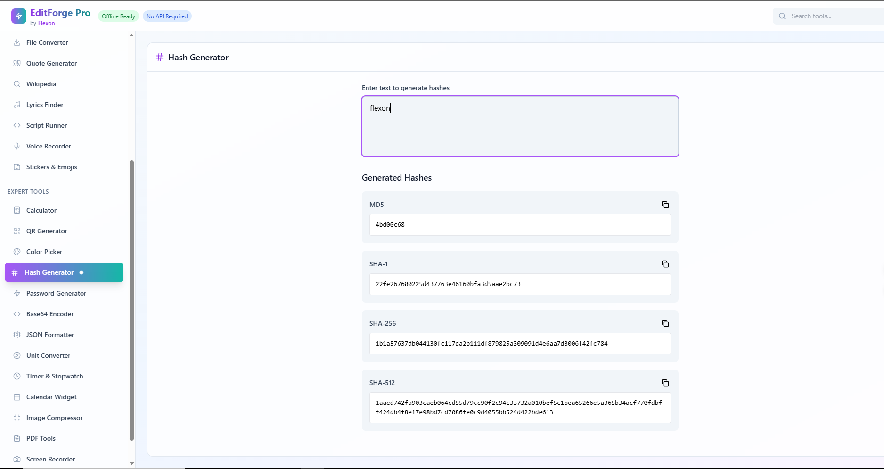
Task: Copy the SHA-256 hash value
Action: coord(665,323)
